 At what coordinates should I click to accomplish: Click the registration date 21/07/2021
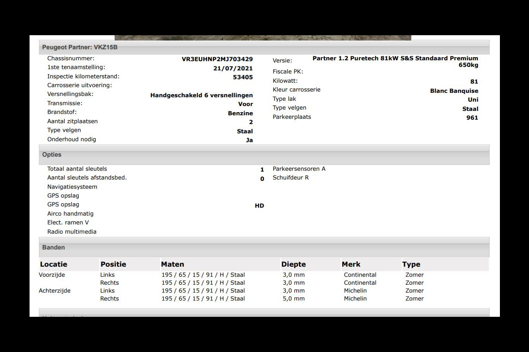pyautogui.click(x=233, y=68)
